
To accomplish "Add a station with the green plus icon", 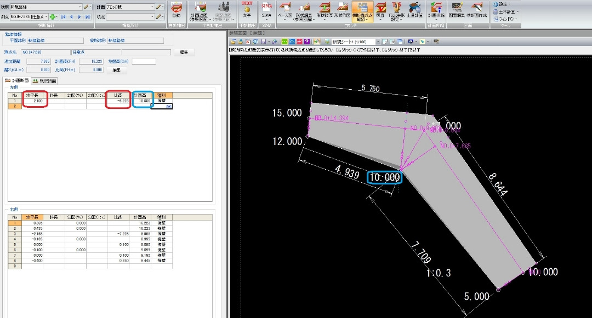I will coord(53,17).
